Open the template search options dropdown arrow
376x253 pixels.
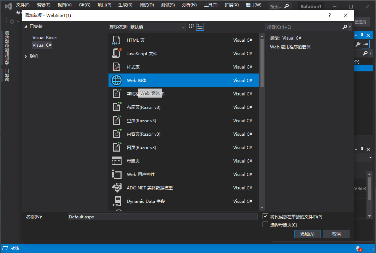[x=350, y=27]
